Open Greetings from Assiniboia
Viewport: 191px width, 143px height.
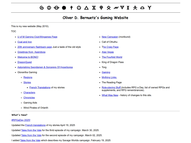31,52
